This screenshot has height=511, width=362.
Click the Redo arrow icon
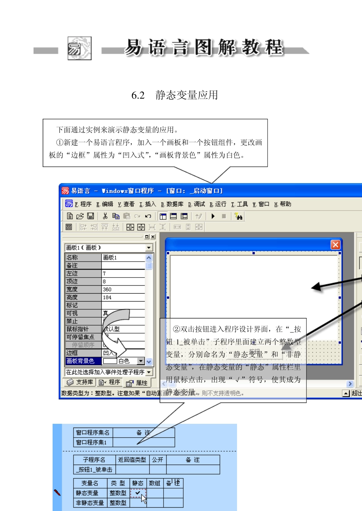[x=137, y=216]
